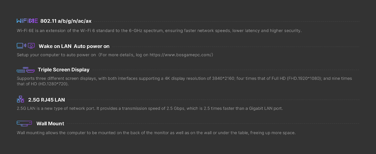Click the monitor power button icon
This screenshot has height=154, width=376.
point(31,46)
